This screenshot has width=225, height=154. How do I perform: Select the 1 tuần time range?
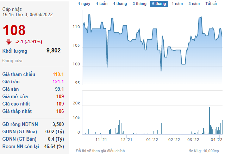102,4
